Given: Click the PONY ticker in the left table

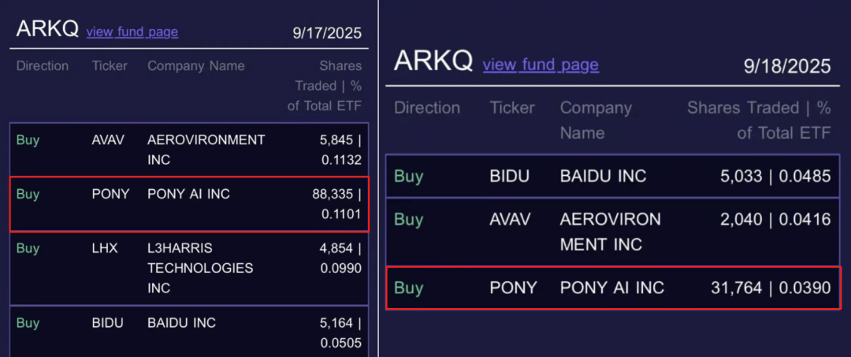Looking at the screenshot, I should point(111,194).
